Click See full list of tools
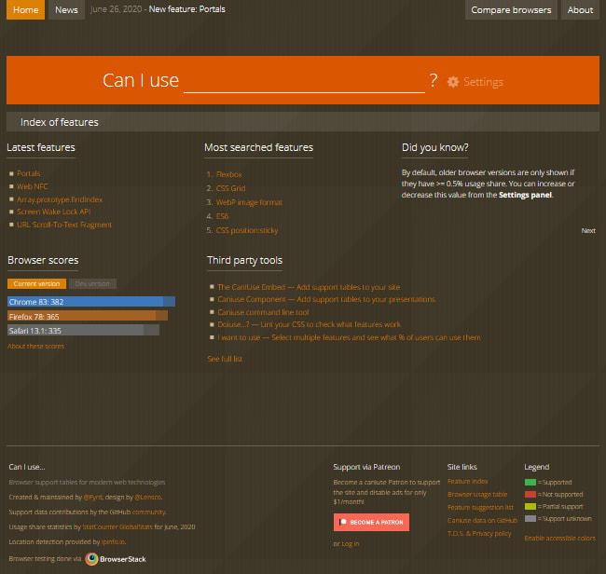Image resolution: width=606 pixels, height=574 pixels. (225, 359)
